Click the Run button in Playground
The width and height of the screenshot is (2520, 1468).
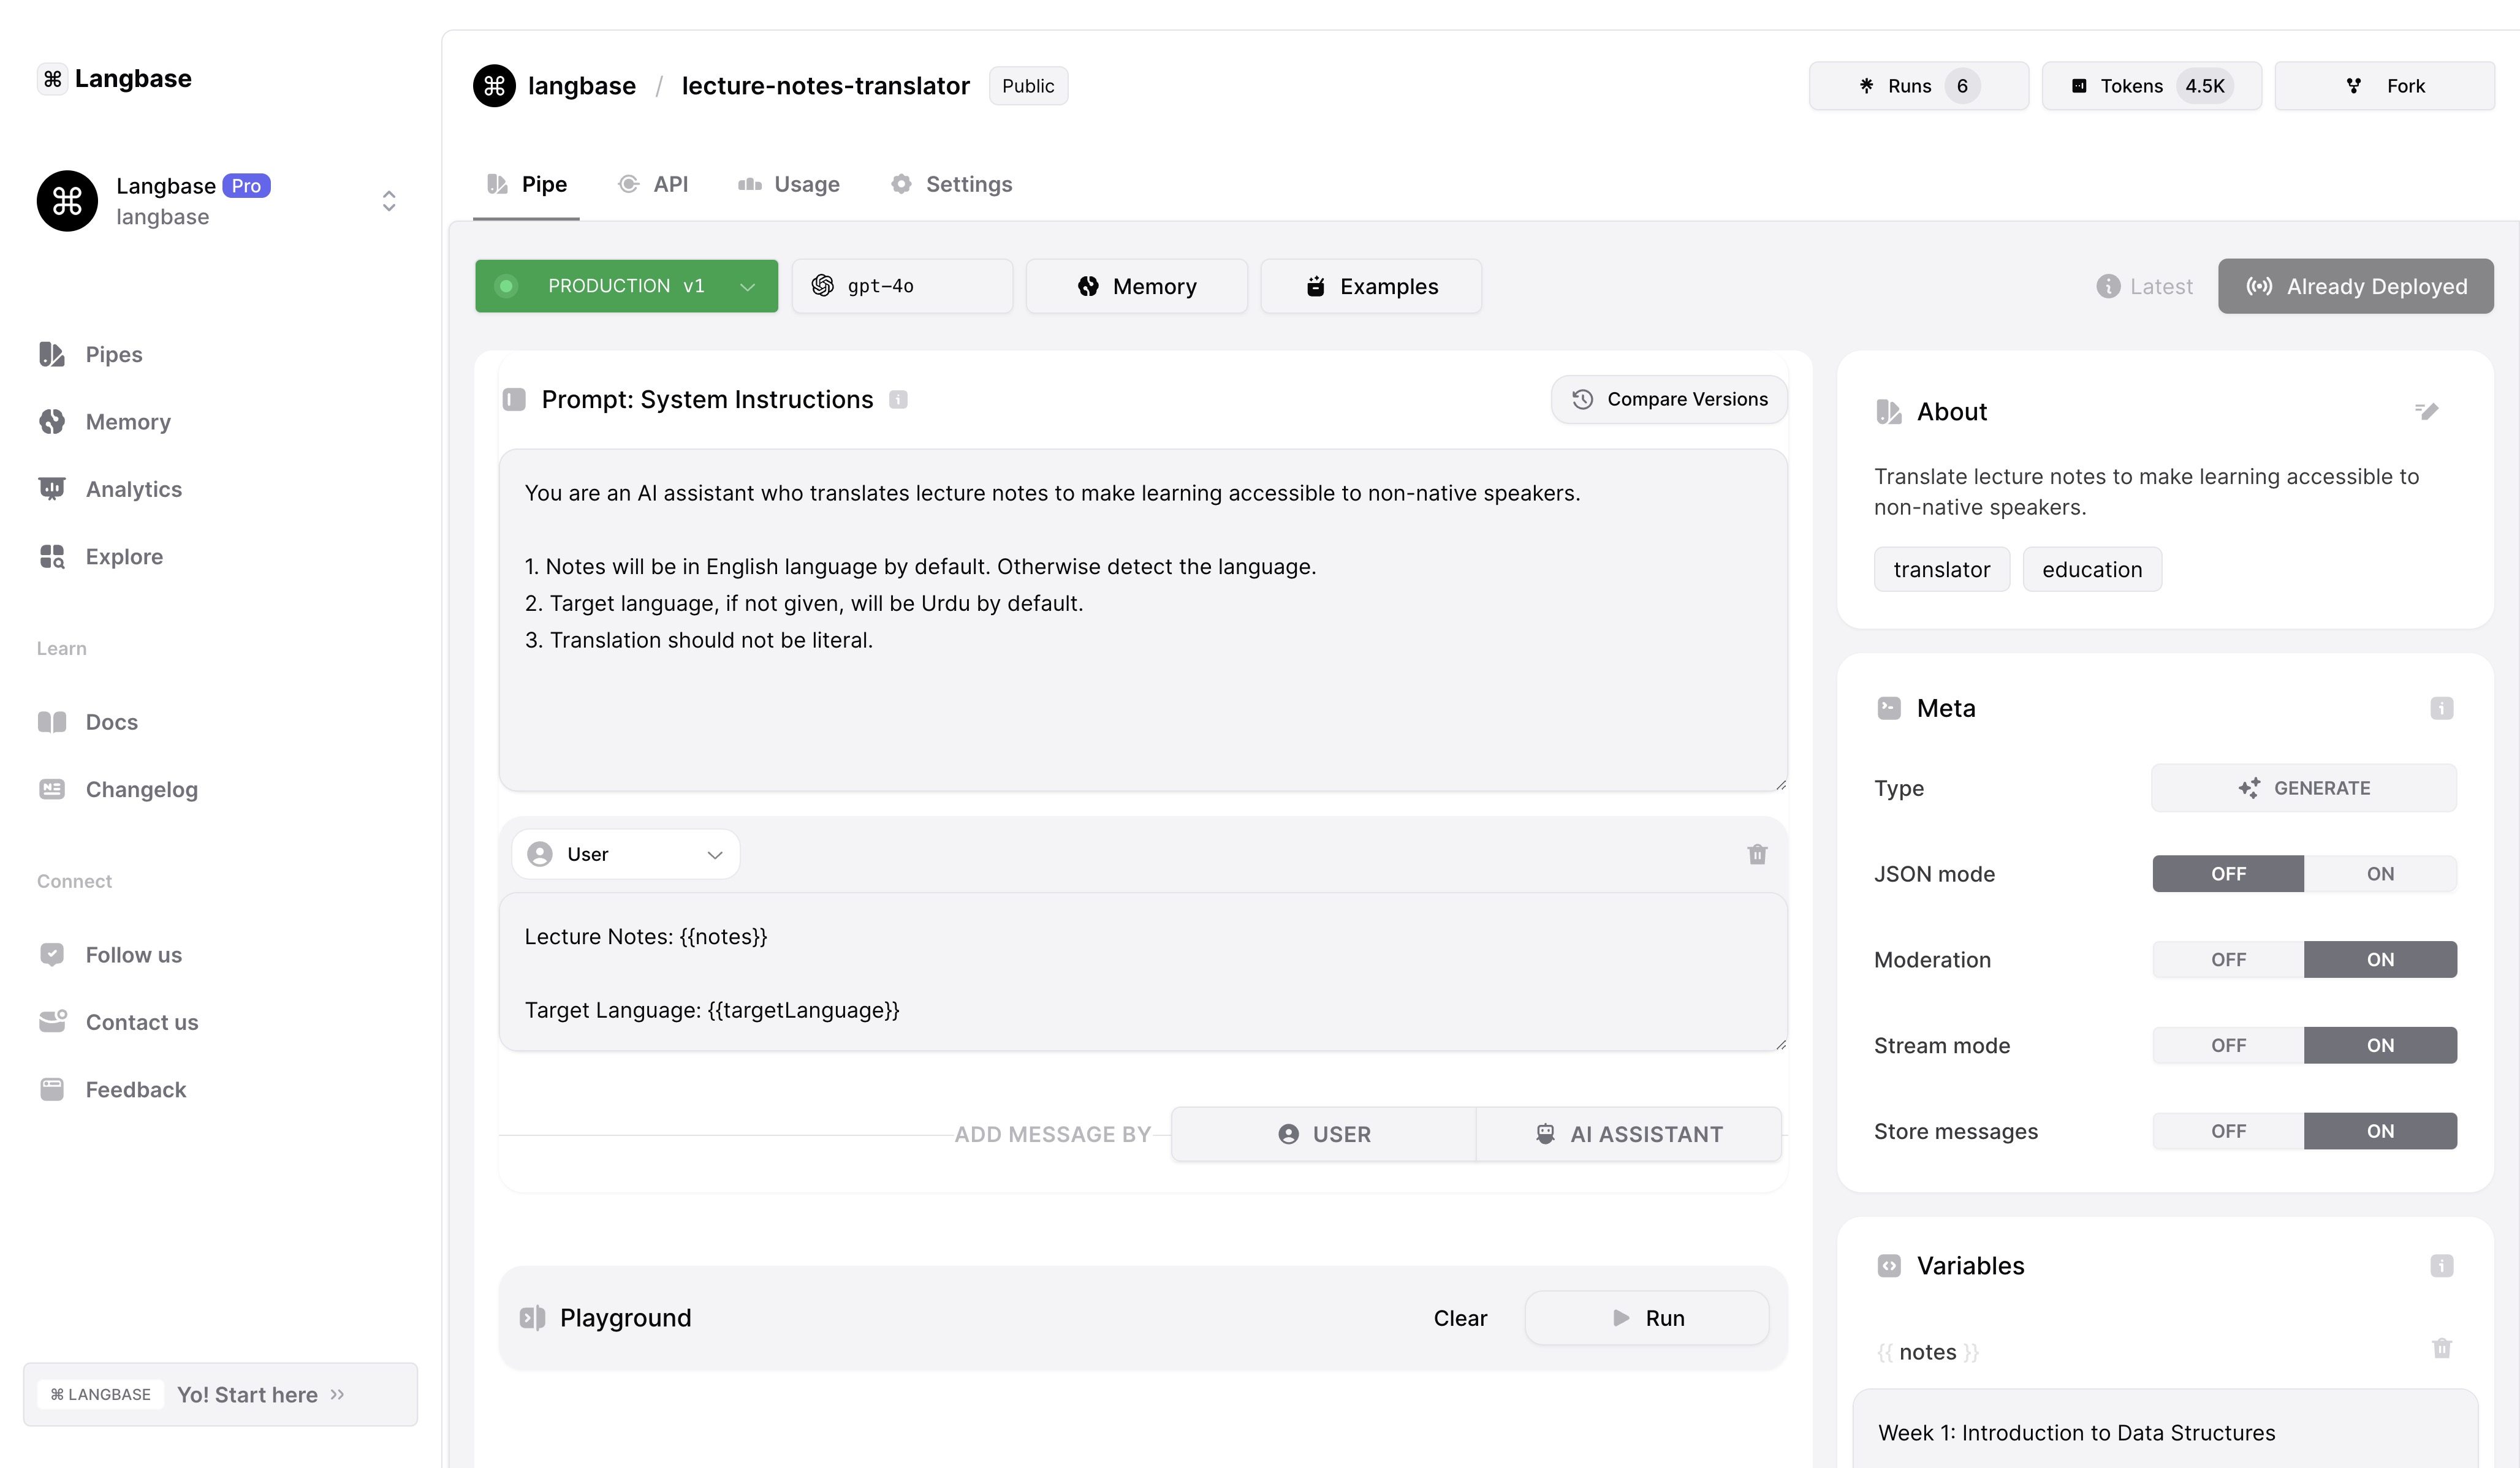point(1647,1318)
